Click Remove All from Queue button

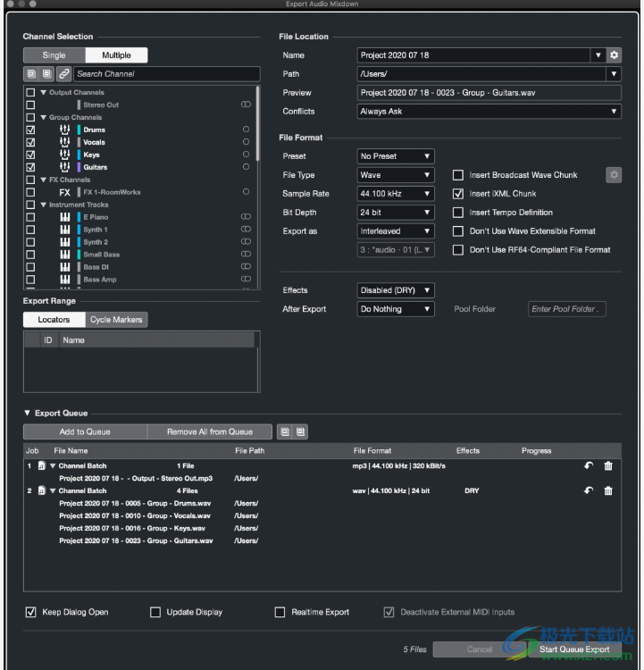point(210,431)
